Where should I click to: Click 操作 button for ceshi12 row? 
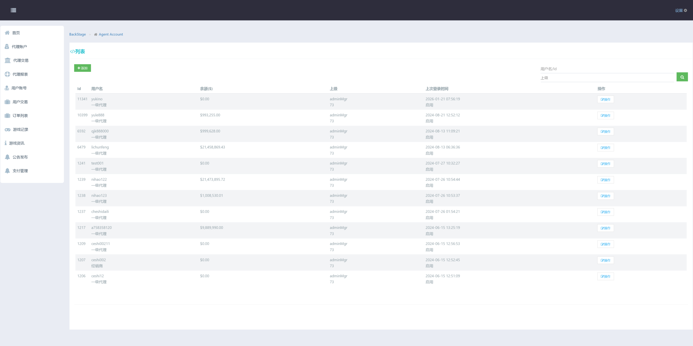(605, 276)
